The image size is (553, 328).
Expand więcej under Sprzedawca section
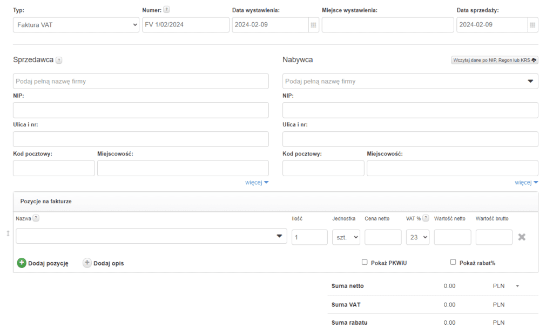click(x=257, y=183)
